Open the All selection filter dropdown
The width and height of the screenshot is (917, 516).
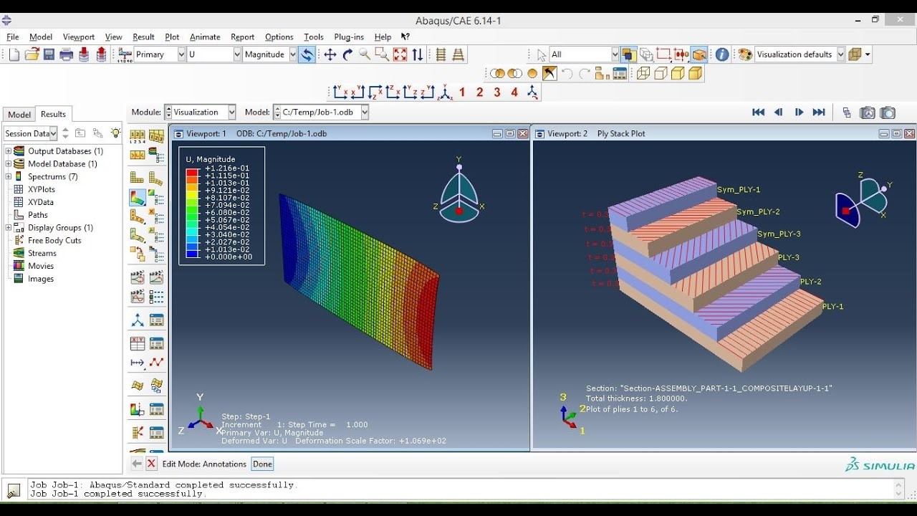(x=615, y=54)
